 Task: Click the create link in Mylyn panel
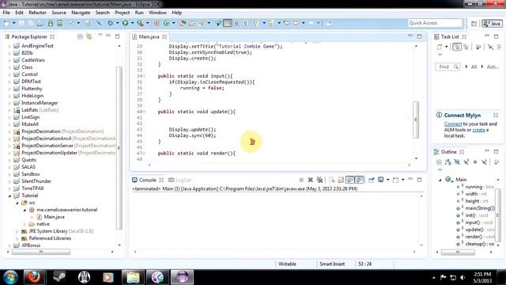coord(478,130)
